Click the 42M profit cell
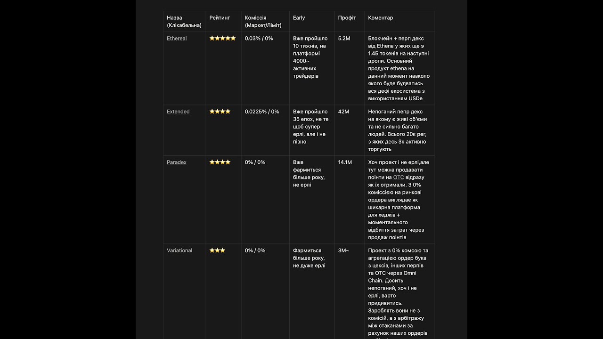603x339 pixels. coord(343,112)
